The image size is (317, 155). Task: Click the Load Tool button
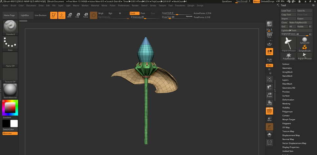pos(288,11)
